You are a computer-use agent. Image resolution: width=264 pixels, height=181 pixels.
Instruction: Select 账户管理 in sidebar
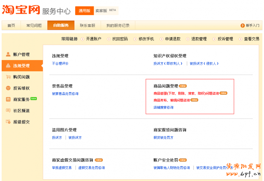click(x=22, y=54)
